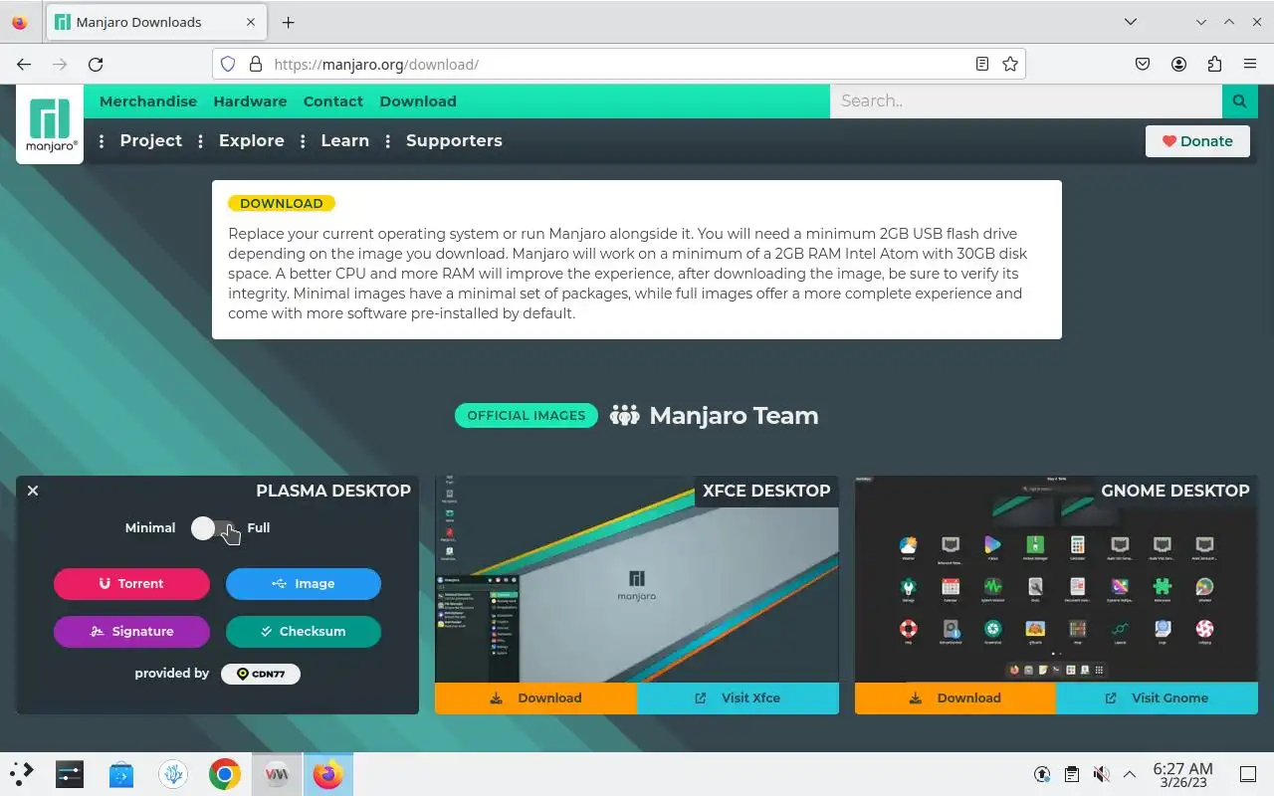The height and width of the screenshot is (796, 1274).
Task: Reload the page with the refresh icon
Action: click(x=96, y=64)
